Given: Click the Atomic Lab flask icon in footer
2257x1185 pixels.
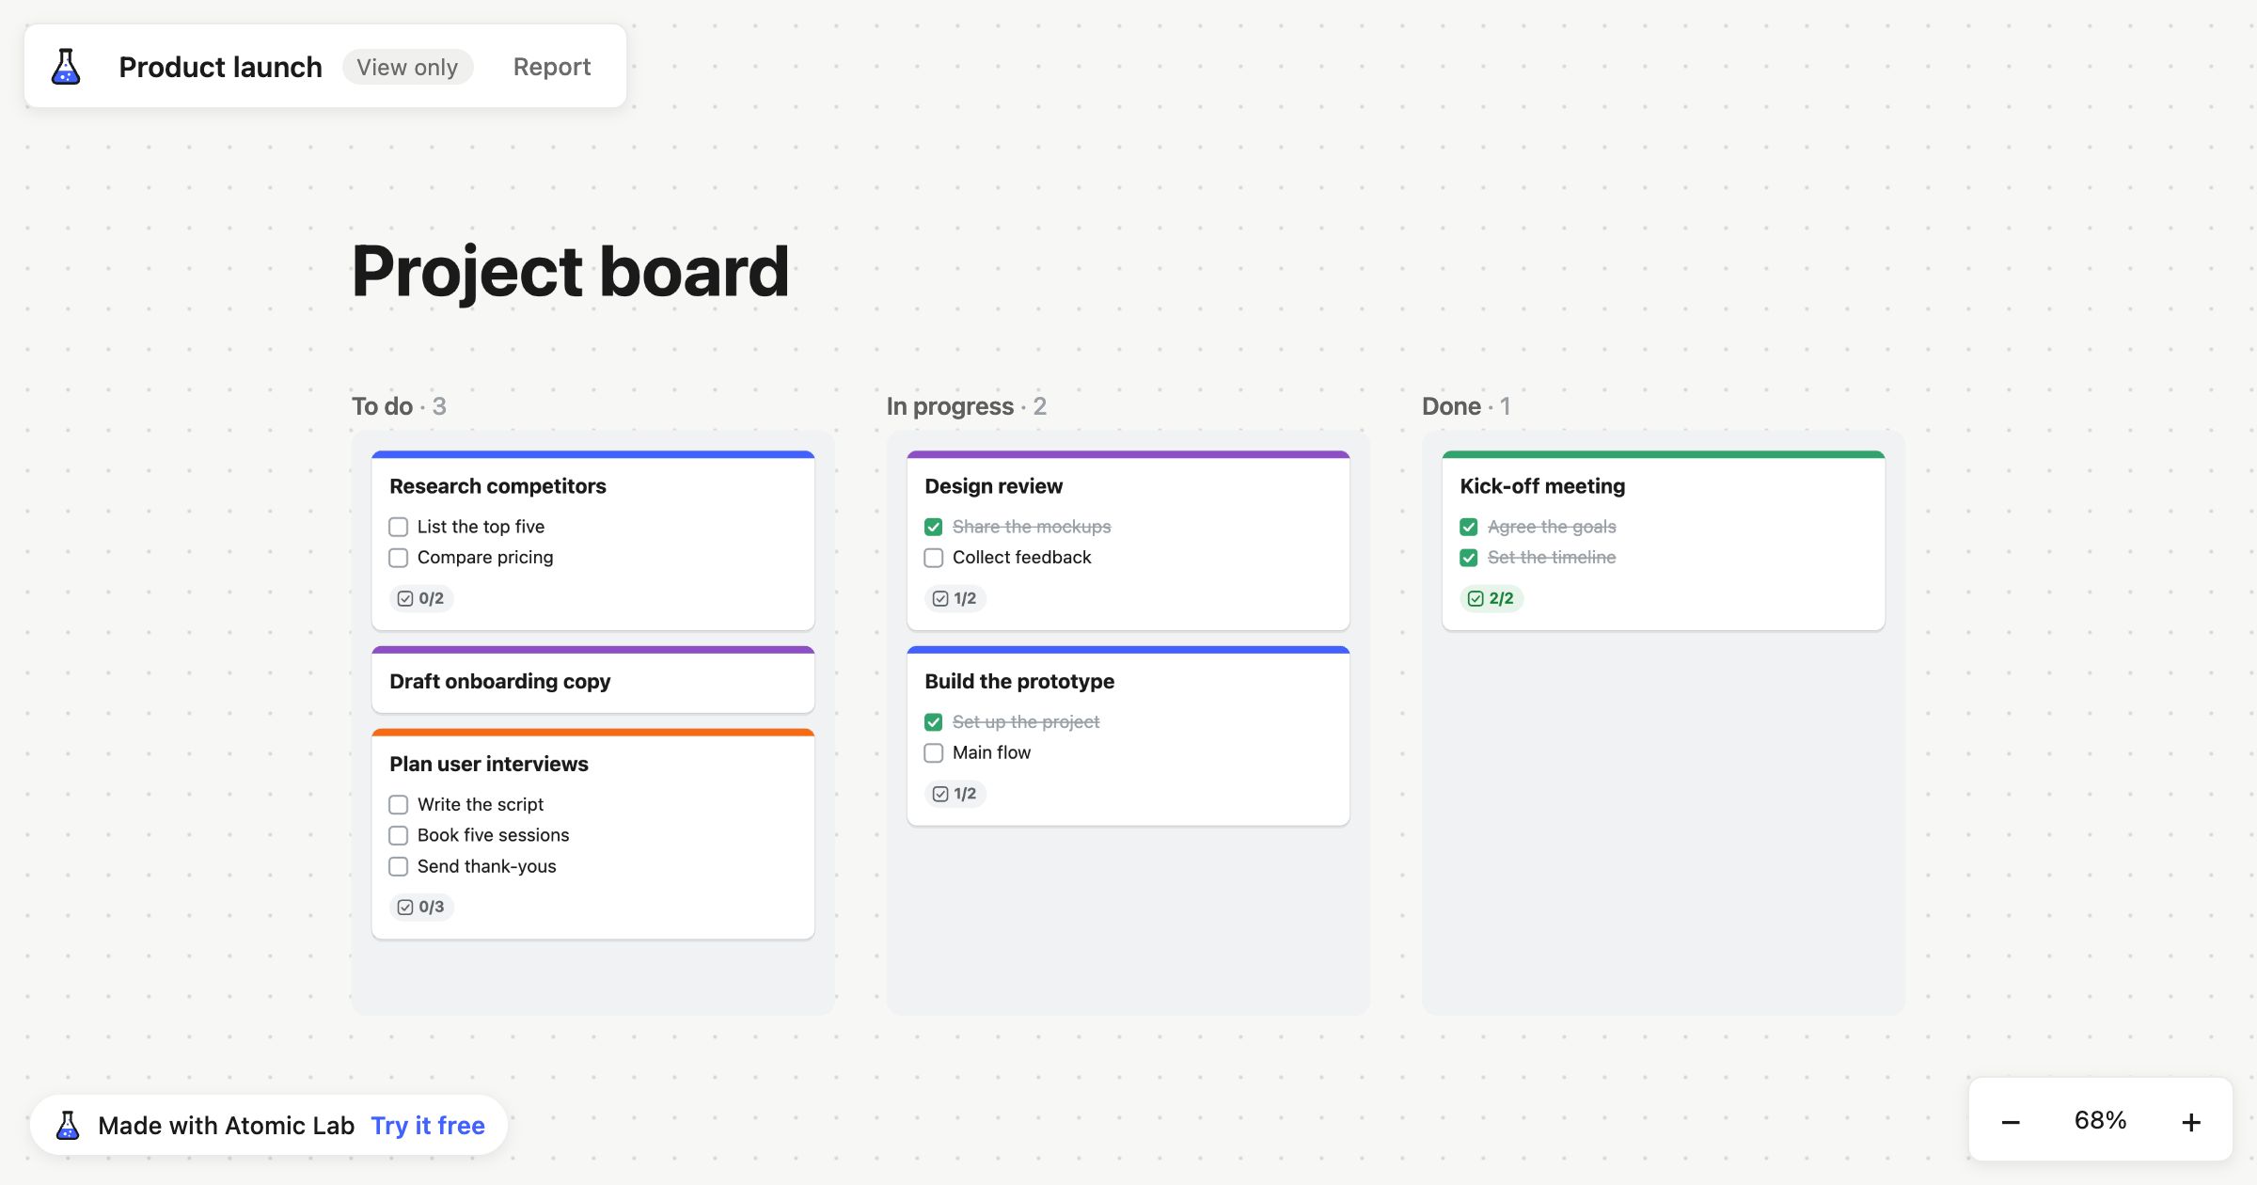Looking at the screenshot, I should [x=68, y=1125].
